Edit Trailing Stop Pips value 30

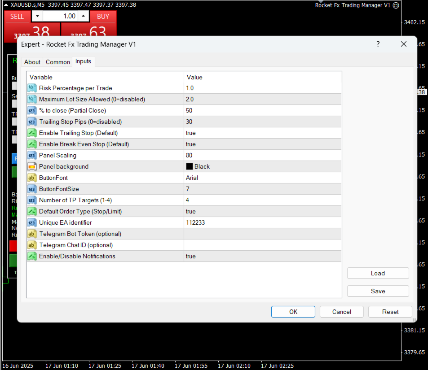[x=263, y=122]
